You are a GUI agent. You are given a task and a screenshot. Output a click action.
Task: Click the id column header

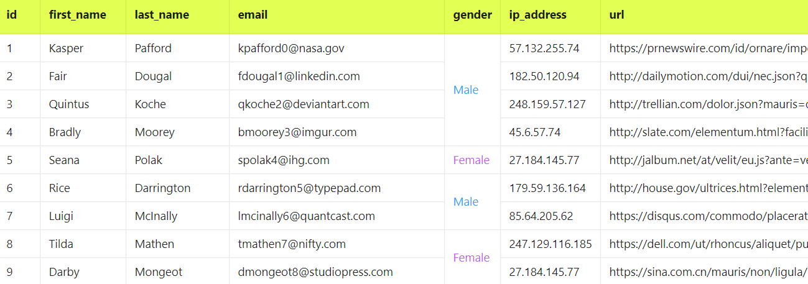tap(20, 17)
